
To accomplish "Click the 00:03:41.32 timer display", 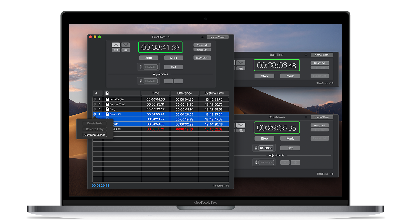I will (160, 47).
